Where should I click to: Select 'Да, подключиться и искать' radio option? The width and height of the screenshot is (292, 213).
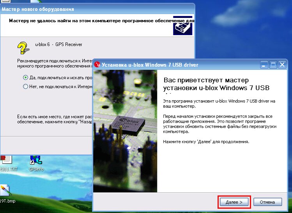[25, 78]
